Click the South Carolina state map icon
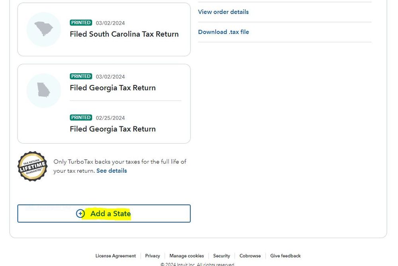The width and height of the screenshot is (398, 266). tap(44, 29)
